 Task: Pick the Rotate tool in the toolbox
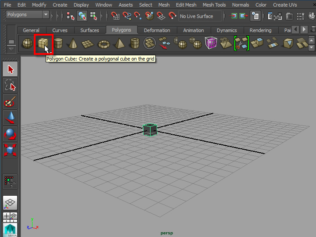click(10, 133)
